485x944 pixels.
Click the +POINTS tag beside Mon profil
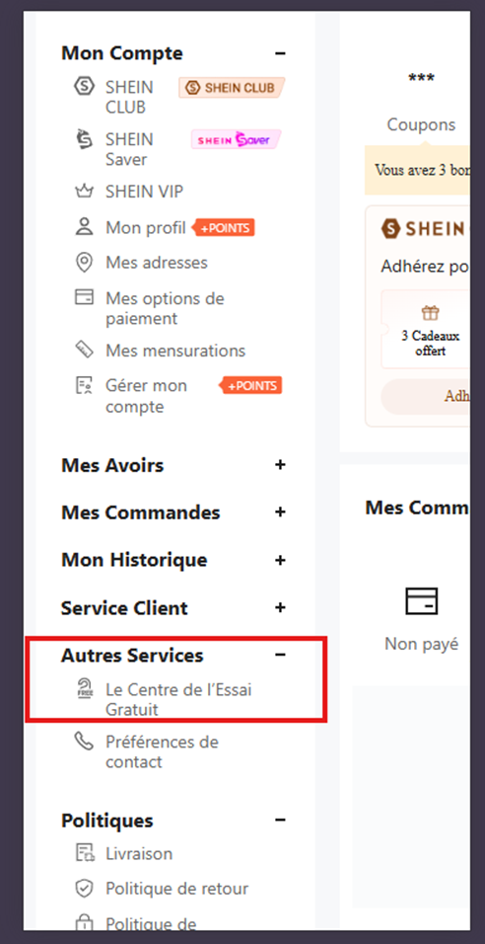[x=224, y=227]
